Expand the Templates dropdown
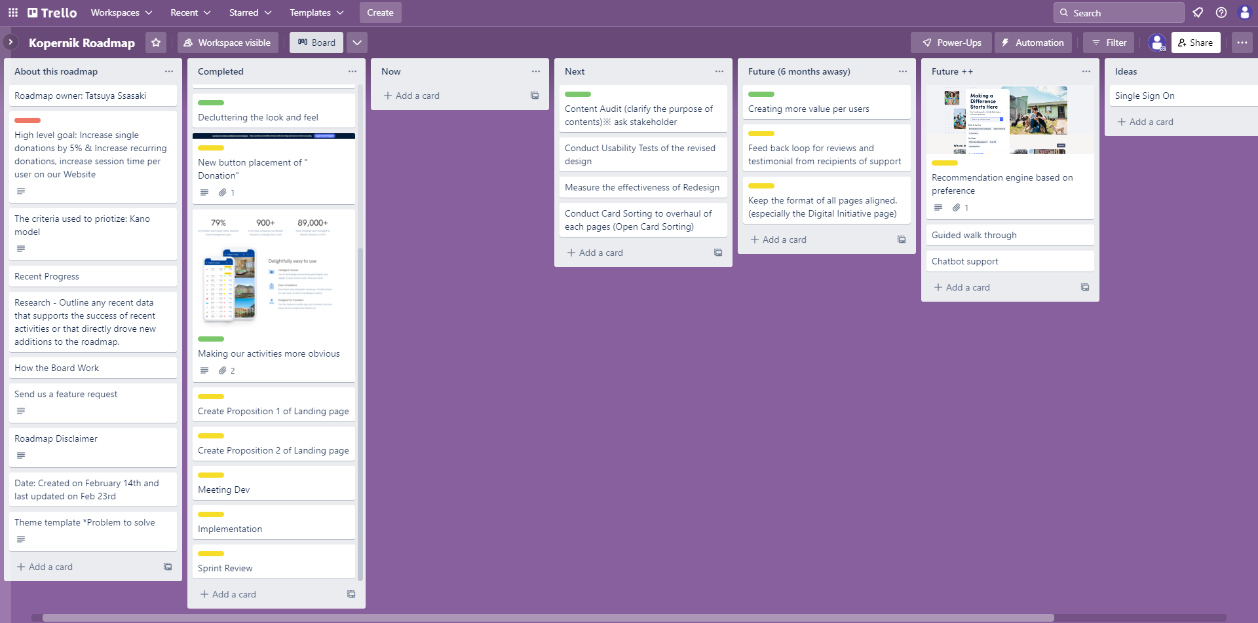Image resolution: width=1258 pixels, height=623 pixels. click(316, 12)
